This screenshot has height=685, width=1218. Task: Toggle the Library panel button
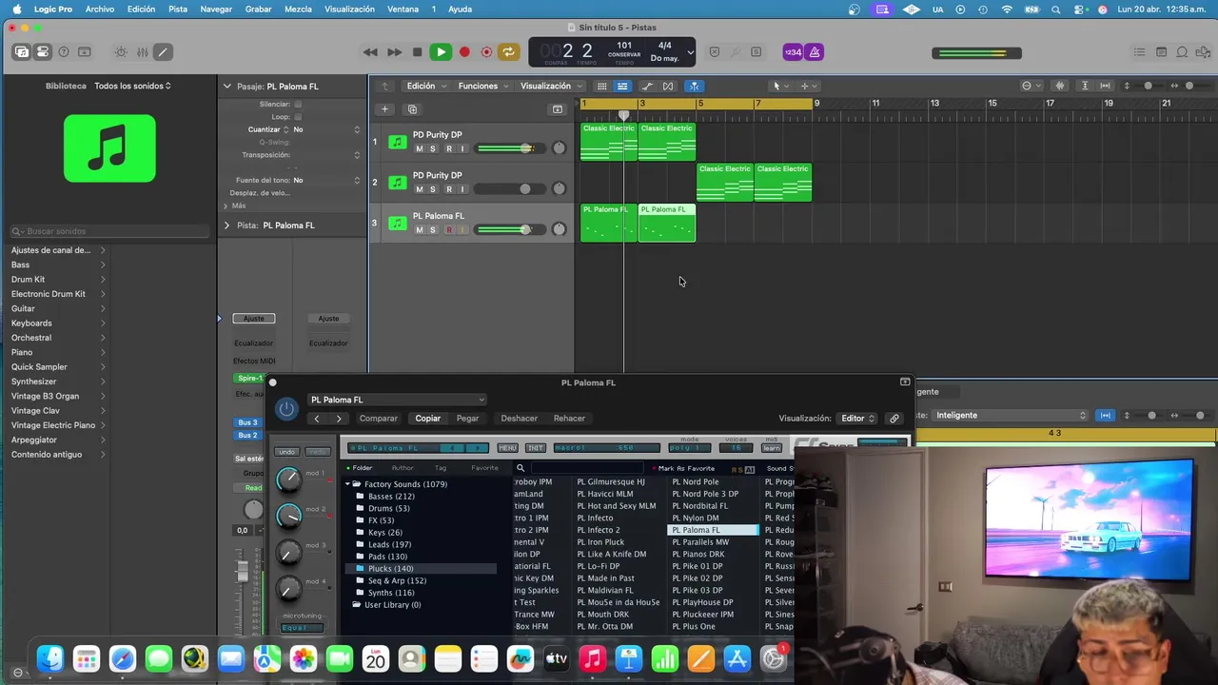(21, 52)
